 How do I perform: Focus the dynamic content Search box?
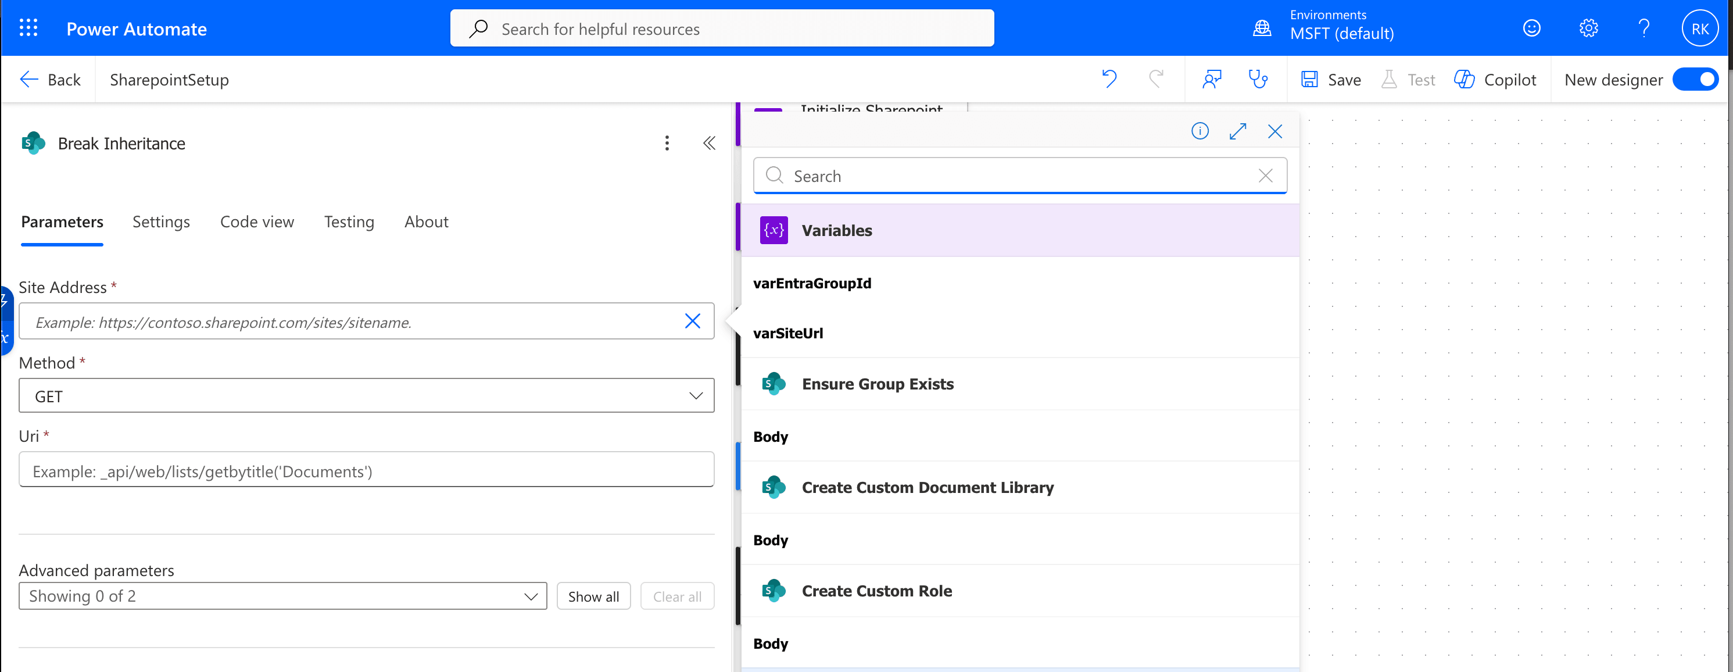[x=1021, y=176]
